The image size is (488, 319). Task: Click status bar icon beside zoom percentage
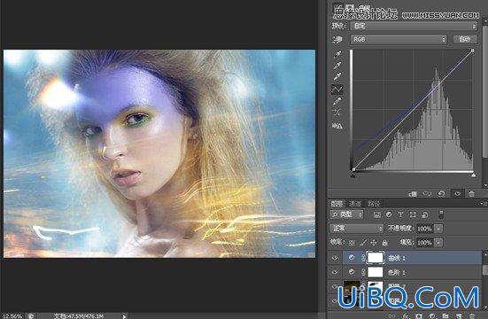(x=31, y=315)
